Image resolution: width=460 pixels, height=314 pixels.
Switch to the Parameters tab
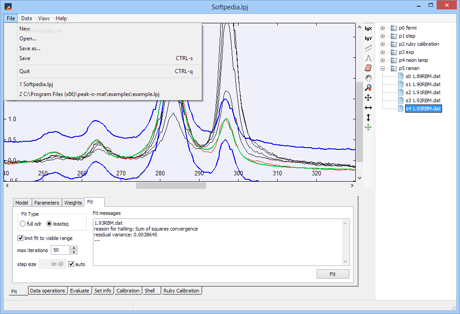click(47, 203)
